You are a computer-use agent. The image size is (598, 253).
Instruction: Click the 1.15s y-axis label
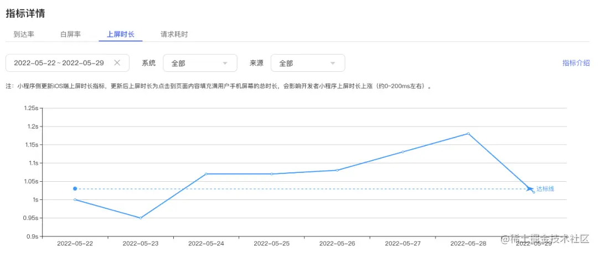(x=31, y=145)
